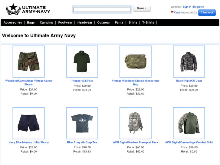The width and height of the screenshot is (220, 165).
Task: Click the dark green polo shirt thumbnail
Action: pos(82,61)
